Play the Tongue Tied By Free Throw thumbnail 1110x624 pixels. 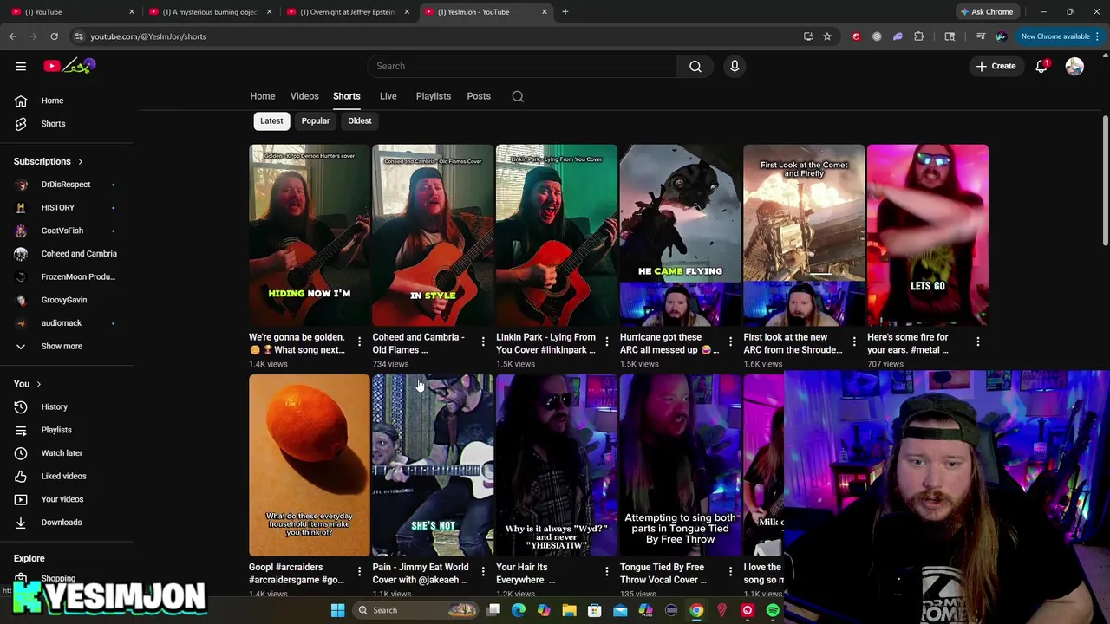pyautogui.click(x=680, y=465)
